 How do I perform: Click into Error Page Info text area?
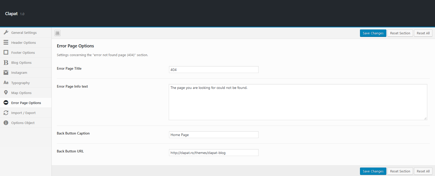[298, 102]
